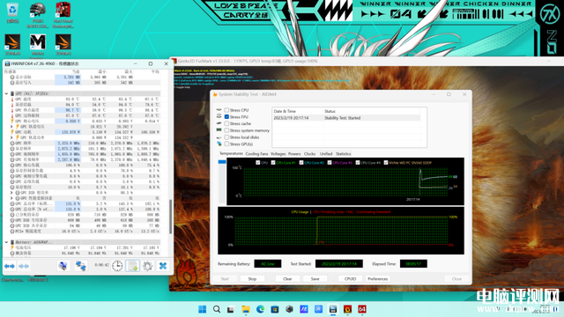Click HWiNFO sensor list vertical scrollbar
The image size is (564, 317).
click(x=171, y=217)
